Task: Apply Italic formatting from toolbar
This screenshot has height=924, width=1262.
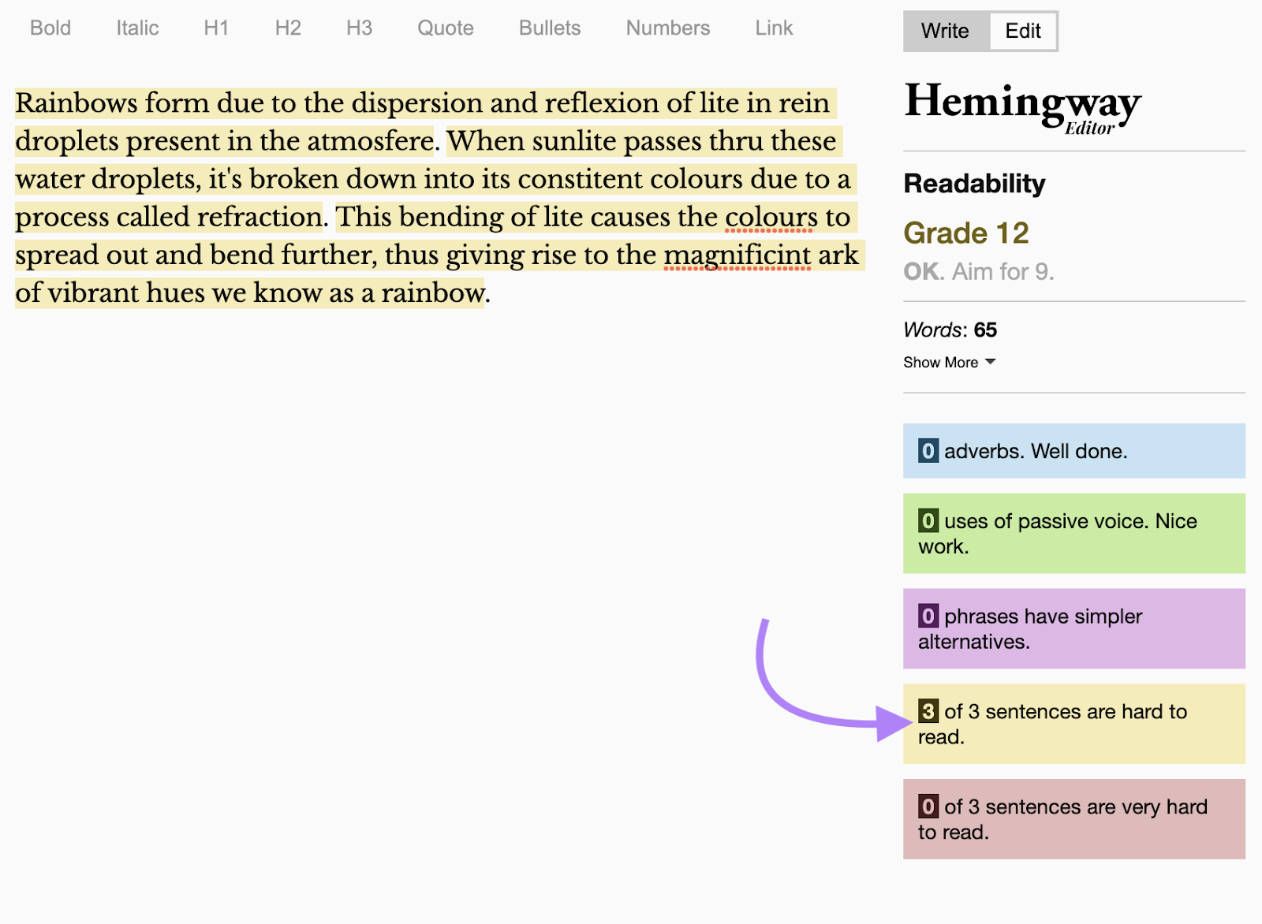Action: [137, 28]
